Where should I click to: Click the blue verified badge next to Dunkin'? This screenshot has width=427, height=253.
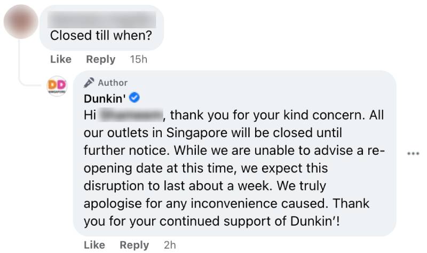tap(135, 98)
